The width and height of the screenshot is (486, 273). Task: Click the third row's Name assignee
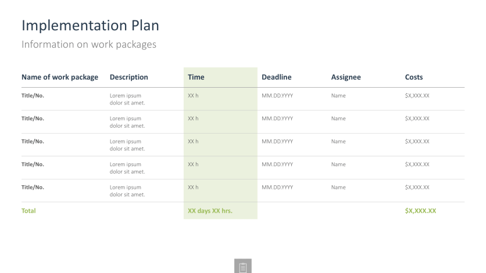click(x=338, y=141)
